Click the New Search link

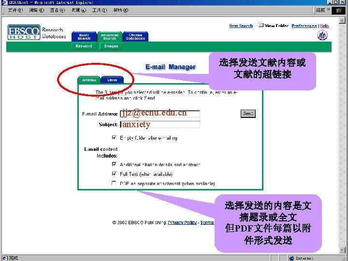pos(241,26)
